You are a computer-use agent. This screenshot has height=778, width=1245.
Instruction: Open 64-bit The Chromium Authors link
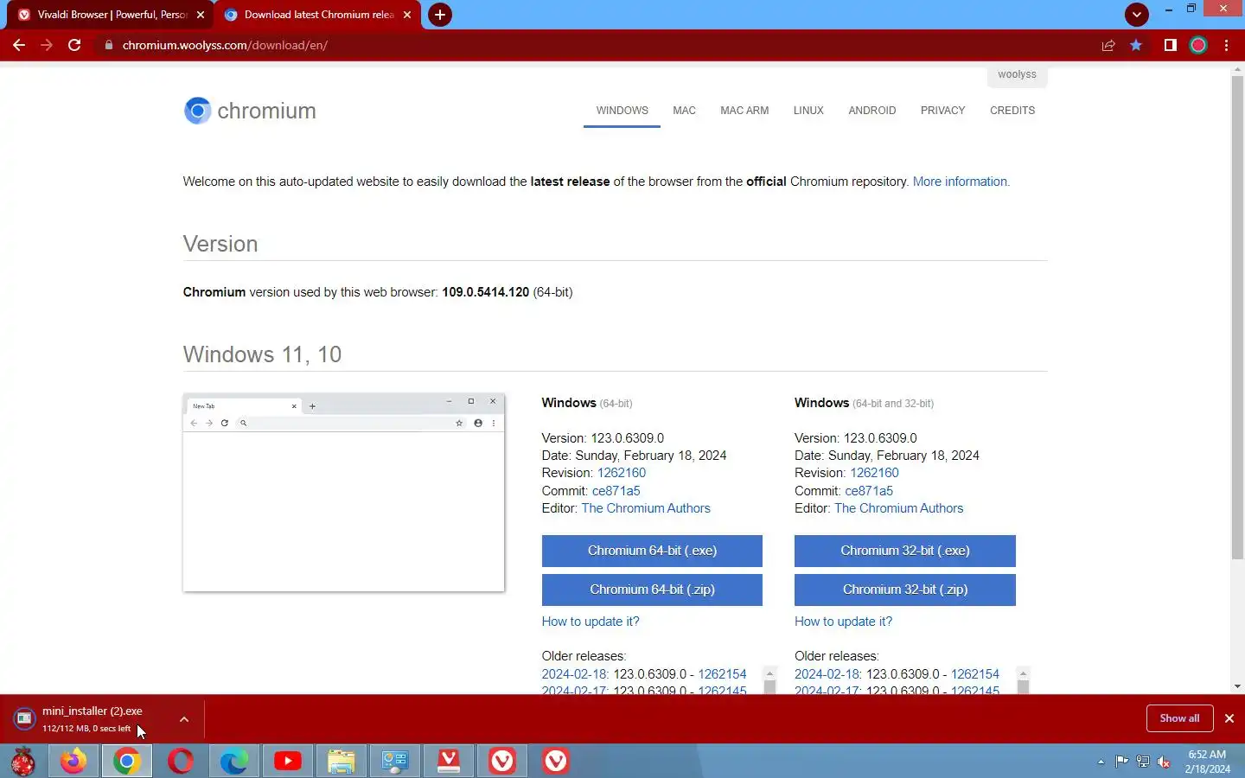[646, 508]
